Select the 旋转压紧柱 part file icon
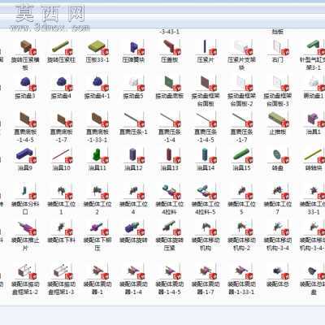The width and height of the screenshot is (325, 325). (x=62, y=47)
